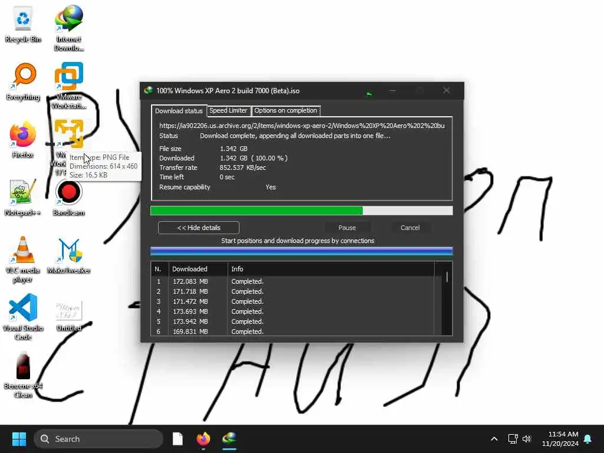604x453 pixels.
Task: Open the volume tray icon
Action: 527,439
